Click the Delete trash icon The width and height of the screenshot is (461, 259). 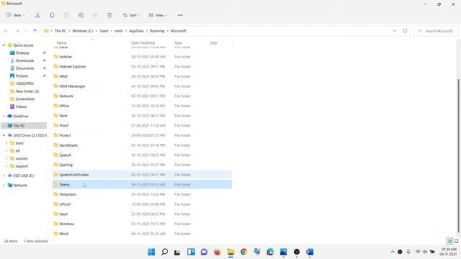[x=109, y=15]
